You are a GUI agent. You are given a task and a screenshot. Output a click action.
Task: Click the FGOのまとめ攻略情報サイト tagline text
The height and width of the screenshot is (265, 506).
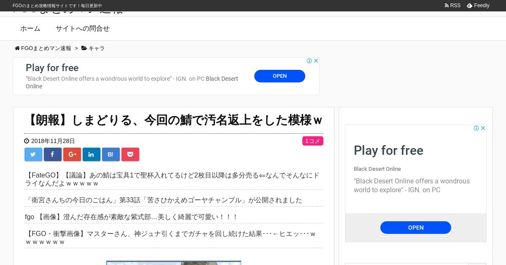click(x=57, y=5)
